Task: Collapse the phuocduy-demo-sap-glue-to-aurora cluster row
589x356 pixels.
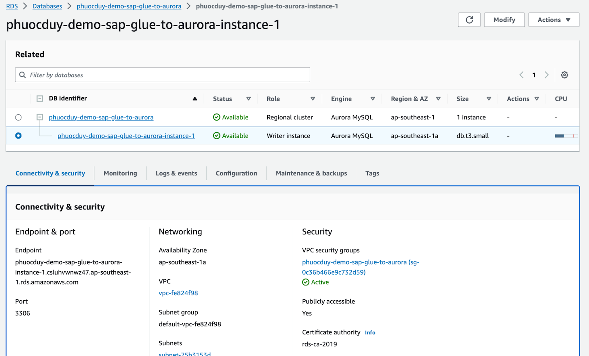Action: [40, 117]
